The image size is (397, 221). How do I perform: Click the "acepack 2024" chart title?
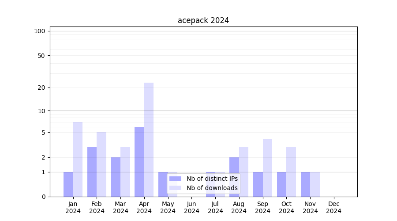(203, 20)
